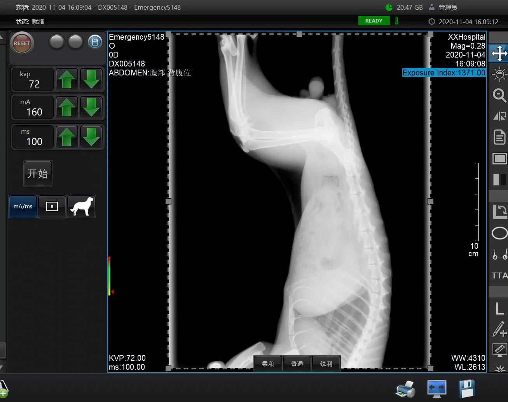Viewport: 508px width, 402px height.
Task: Decrease the mA value
Action: point(92,107)
